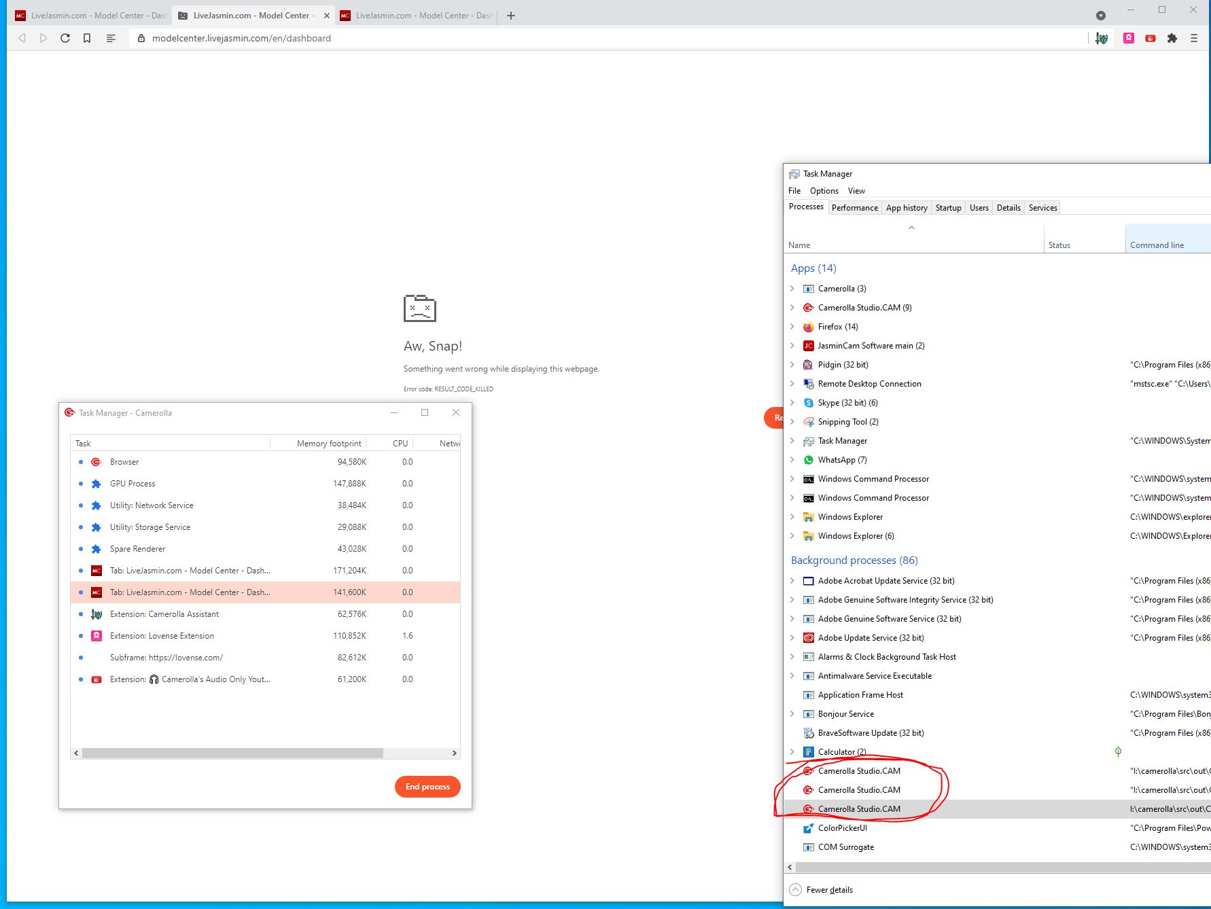Expand the Calculator (2) background process
1211x909 pixels.
click(x=792, y=752)
